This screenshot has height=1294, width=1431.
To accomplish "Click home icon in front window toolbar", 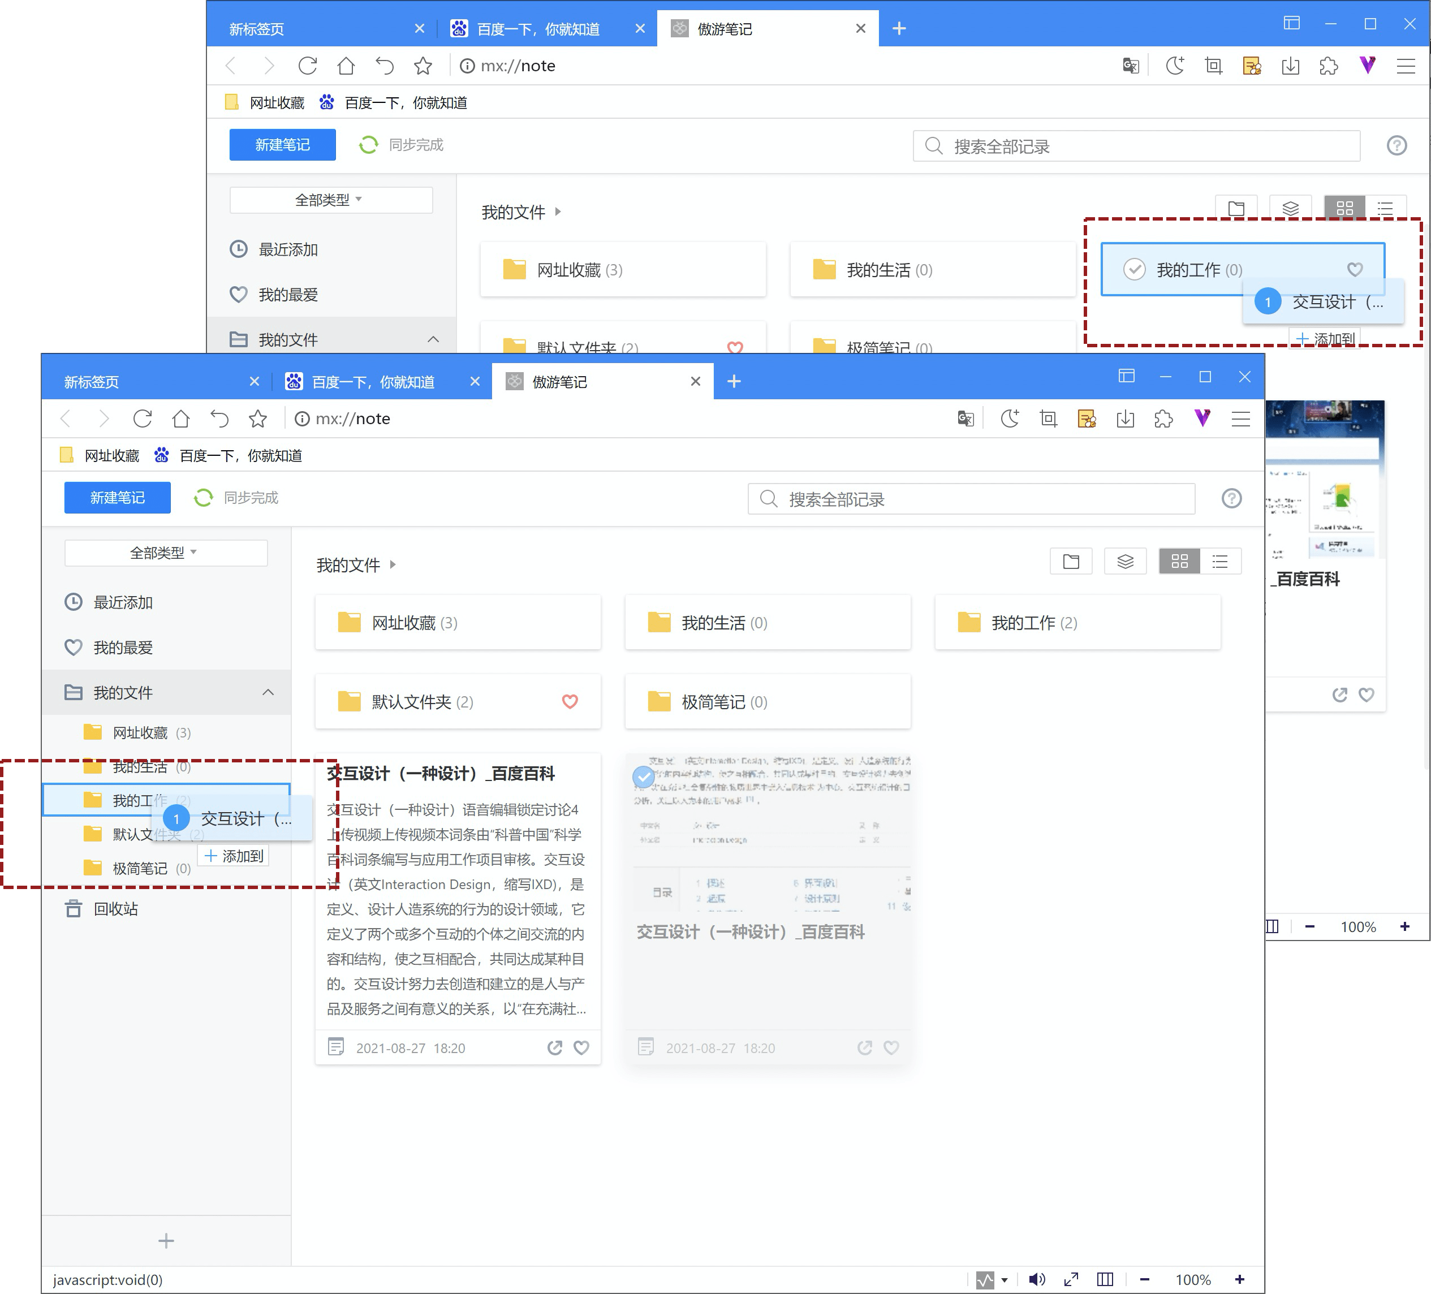I will pos(181,419).
